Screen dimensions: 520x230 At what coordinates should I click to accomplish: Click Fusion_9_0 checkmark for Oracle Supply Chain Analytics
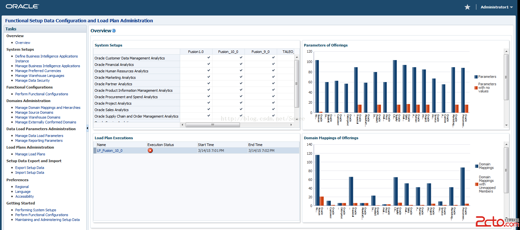[x=273, y=116]
